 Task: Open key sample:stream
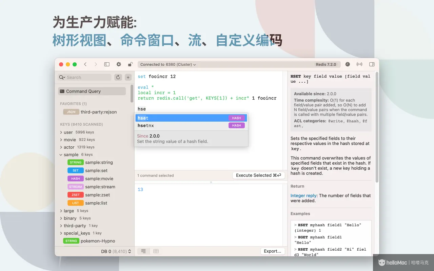tap(100, 187)
